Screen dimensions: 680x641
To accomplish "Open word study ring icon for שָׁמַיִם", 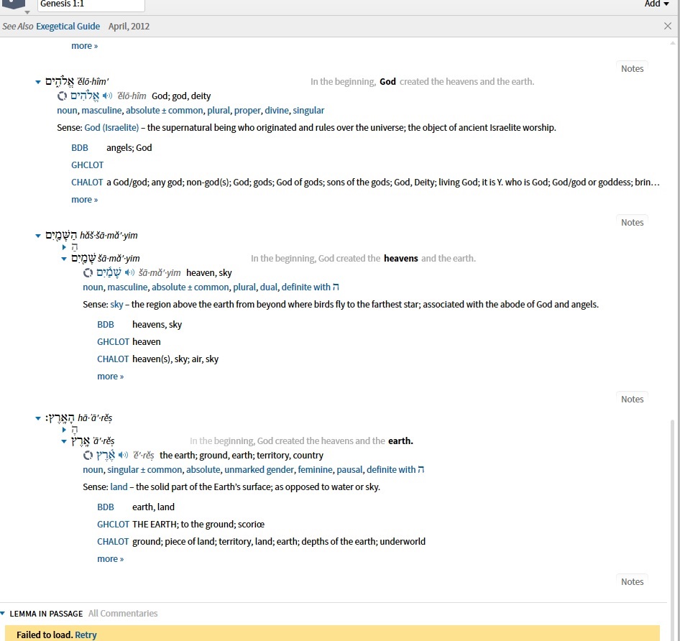I will [88, 272].
